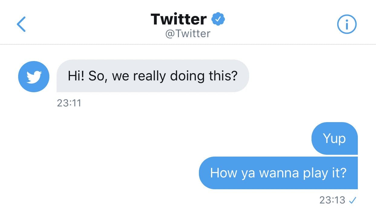Go back using the left chevron arrow
This screenshot has height=211, width=376.
[x=21, y=24]
